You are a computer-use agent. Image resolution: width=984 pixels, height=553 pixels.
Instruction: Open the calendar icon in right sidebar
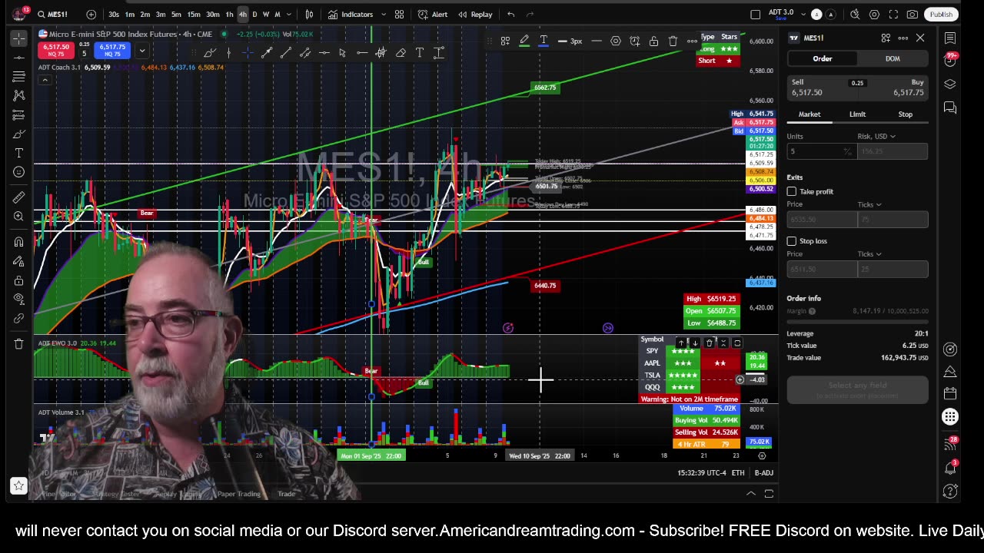950,393
